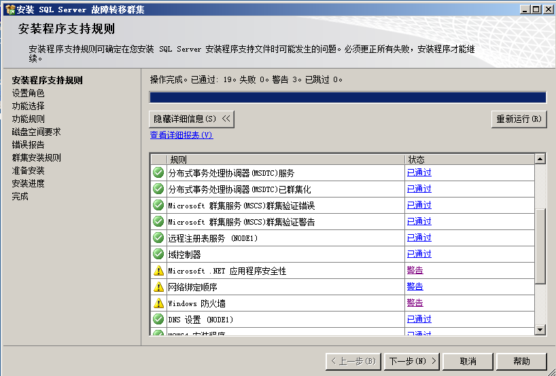
Task: Close the SQL Server setup window
Action: point(548,10)
